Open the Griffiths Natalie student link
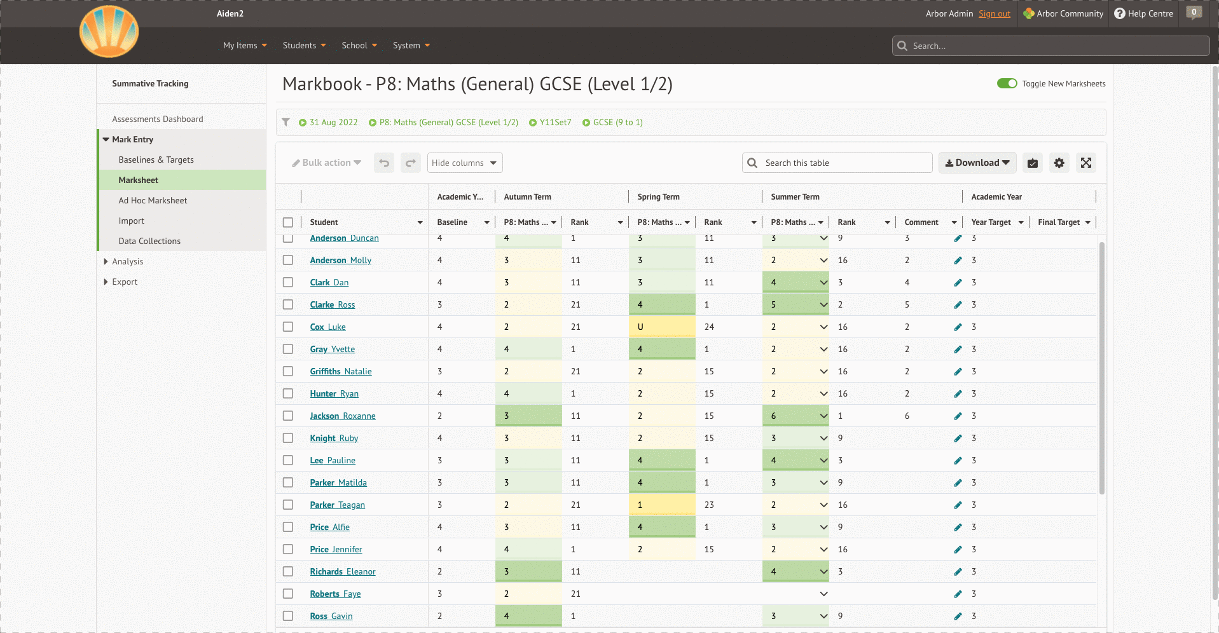 [341, 371]
